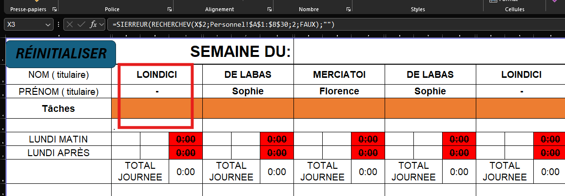Open the Nombre format dialog launcher
This screenshot has width=565, height=196.
(x=348, y=10)
